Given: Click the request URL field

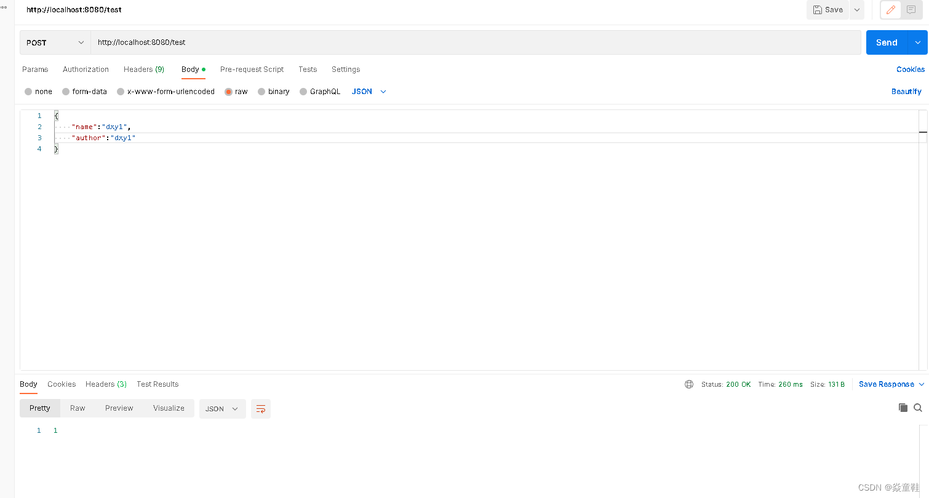Looking at the screenshot, I should point(476,42).
